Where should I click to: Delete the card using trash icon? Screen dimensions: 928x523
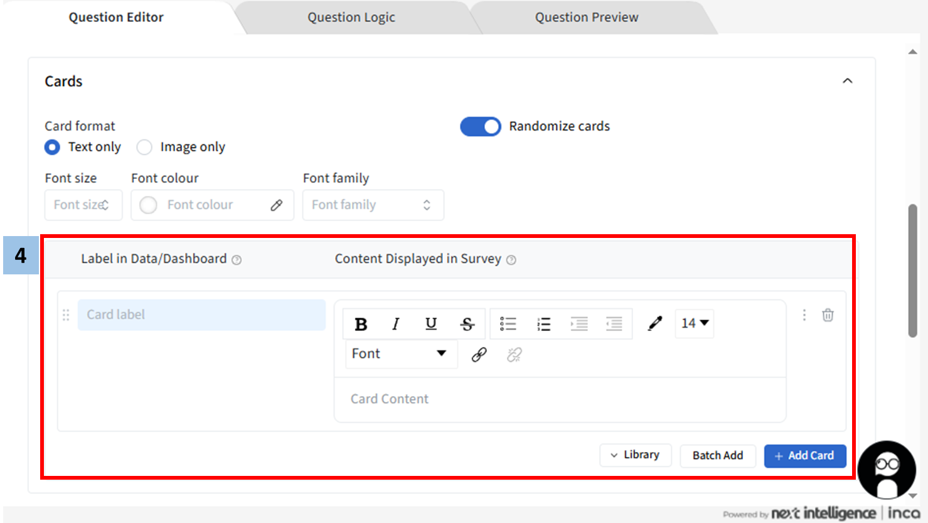828,315
